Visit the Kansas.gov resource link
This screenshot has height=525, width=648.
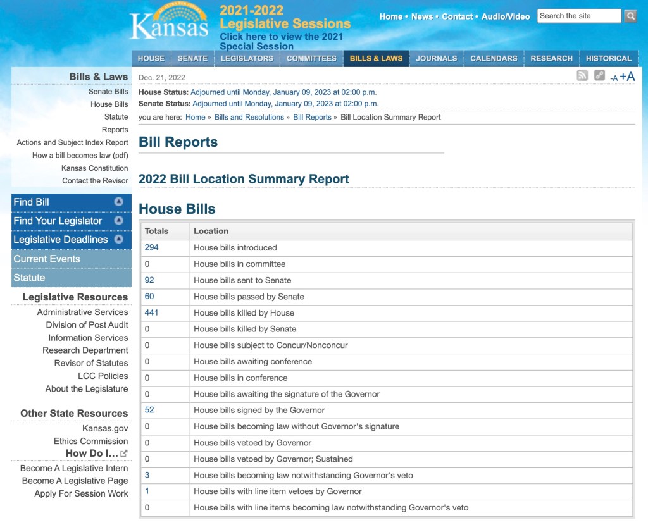(x=106, y=429)
